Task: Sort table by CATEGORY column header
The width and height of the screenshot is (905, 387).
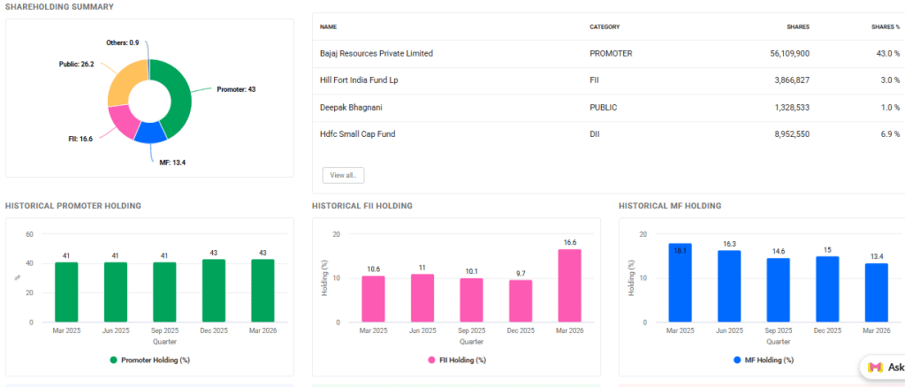Action: [x=605, y=27]
